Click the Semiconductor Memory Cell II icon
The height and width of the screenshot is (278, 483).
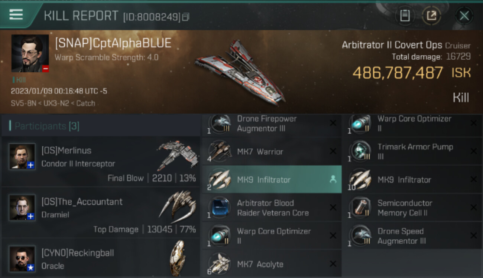(x=360, y=208)
